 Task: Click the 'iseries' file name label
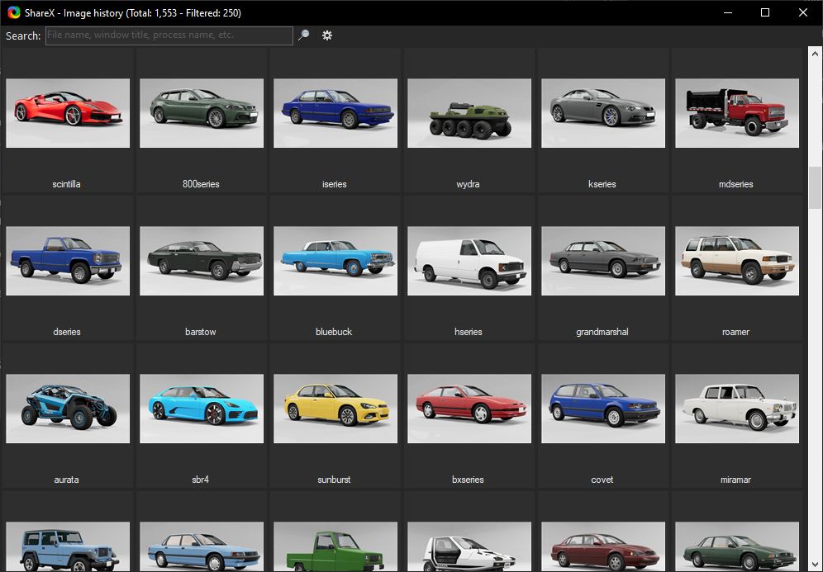click(x=335, y=184)
